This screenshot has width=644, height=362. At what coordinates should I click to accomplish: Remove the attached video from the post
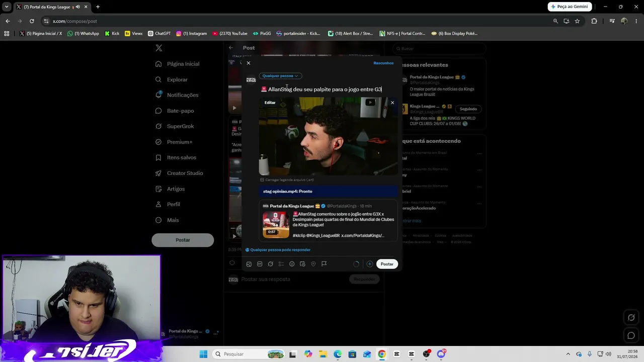click(x=392, y=103)
